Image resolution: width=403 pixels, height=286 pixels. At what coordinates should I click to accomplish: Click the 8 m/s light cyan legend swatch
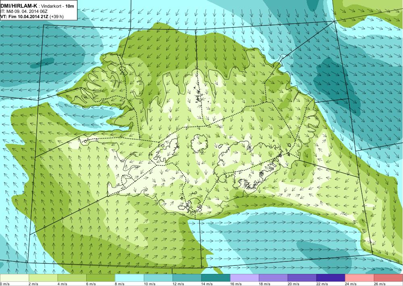click(x=129, y=278)
